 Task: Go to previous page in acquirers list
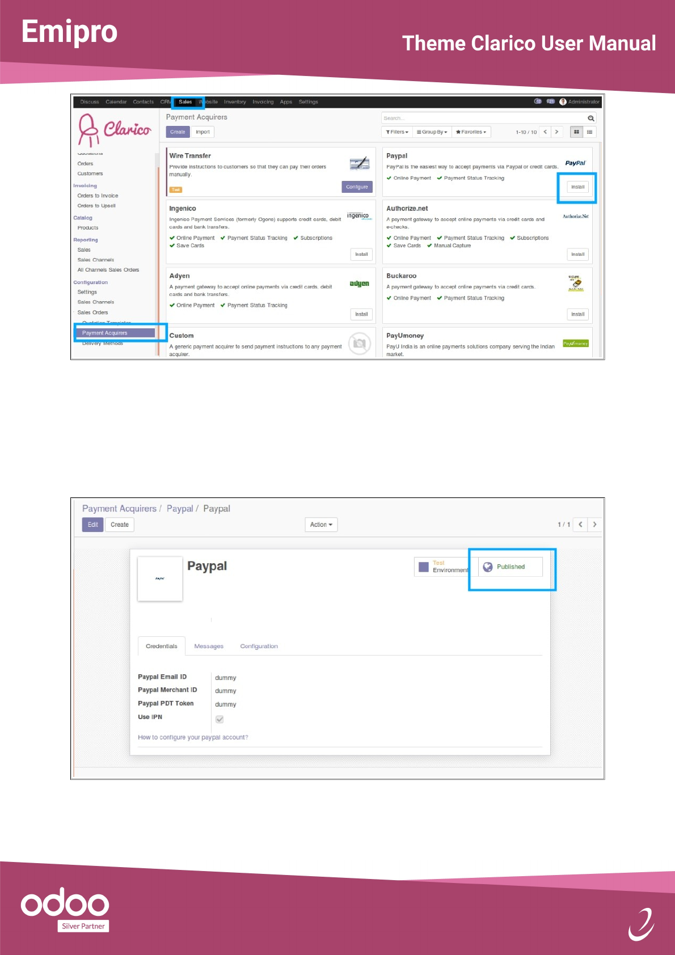545,132
